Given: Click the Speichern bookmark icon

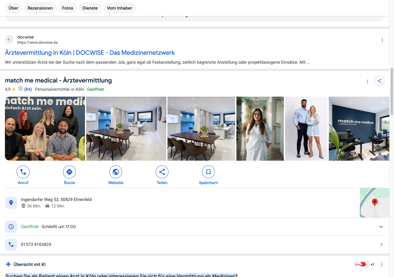Looking at the screenshot, I should (x=208, y=172).
